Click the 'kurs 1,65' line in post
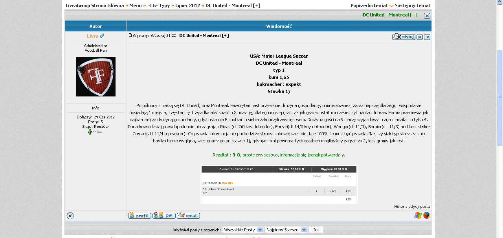503x238 pixels. (279, 77)
